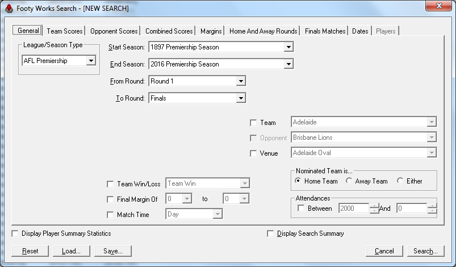Toggle the Display Search Summary checkbox
456x267 pixels.
pos(270,233)
